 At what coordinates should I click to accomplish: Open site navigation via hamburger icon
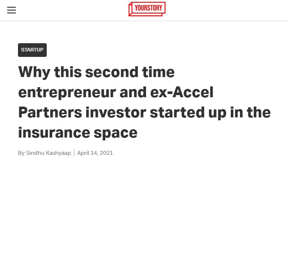(12, 10)
